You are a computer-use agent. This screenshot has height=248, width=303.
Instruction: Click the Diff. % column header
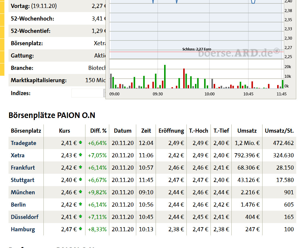98,131
